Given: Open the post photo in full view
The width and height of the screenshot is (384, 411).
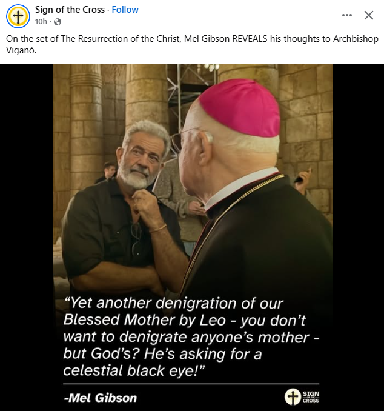Looking at the screenshot, I should pyautogui.click(x=193, y=237).
